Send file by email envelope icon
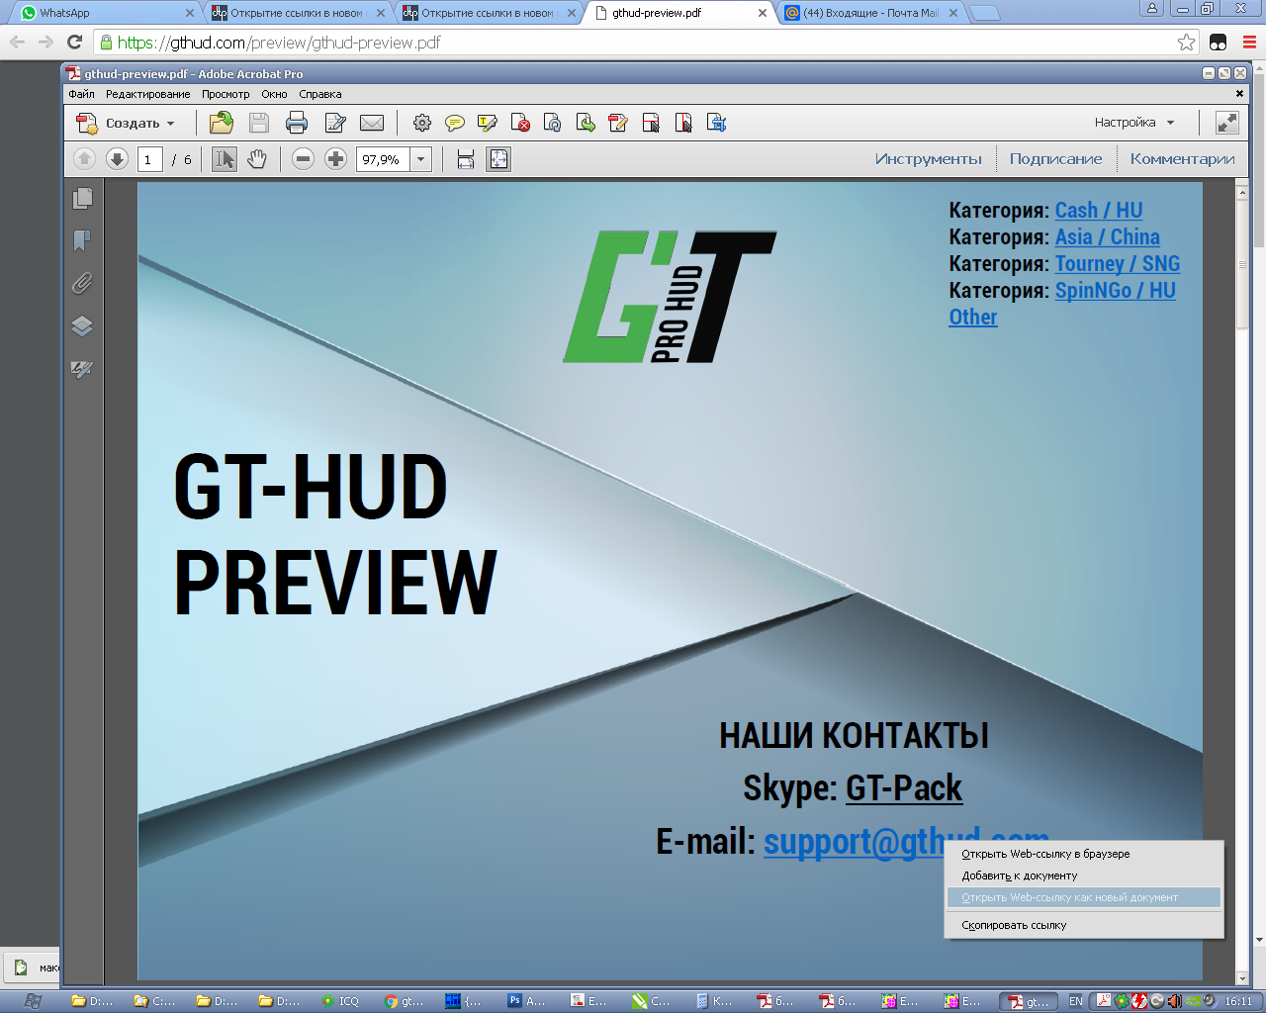Image resolution: width=1266 pixels, height=1013 pixels. coord(372,123)
